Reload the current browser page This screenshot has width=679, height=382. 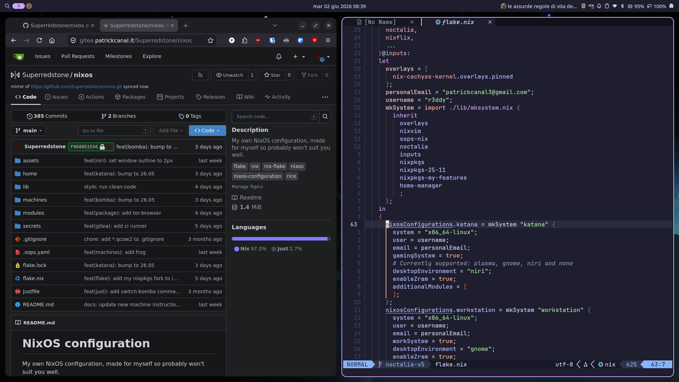39,41
